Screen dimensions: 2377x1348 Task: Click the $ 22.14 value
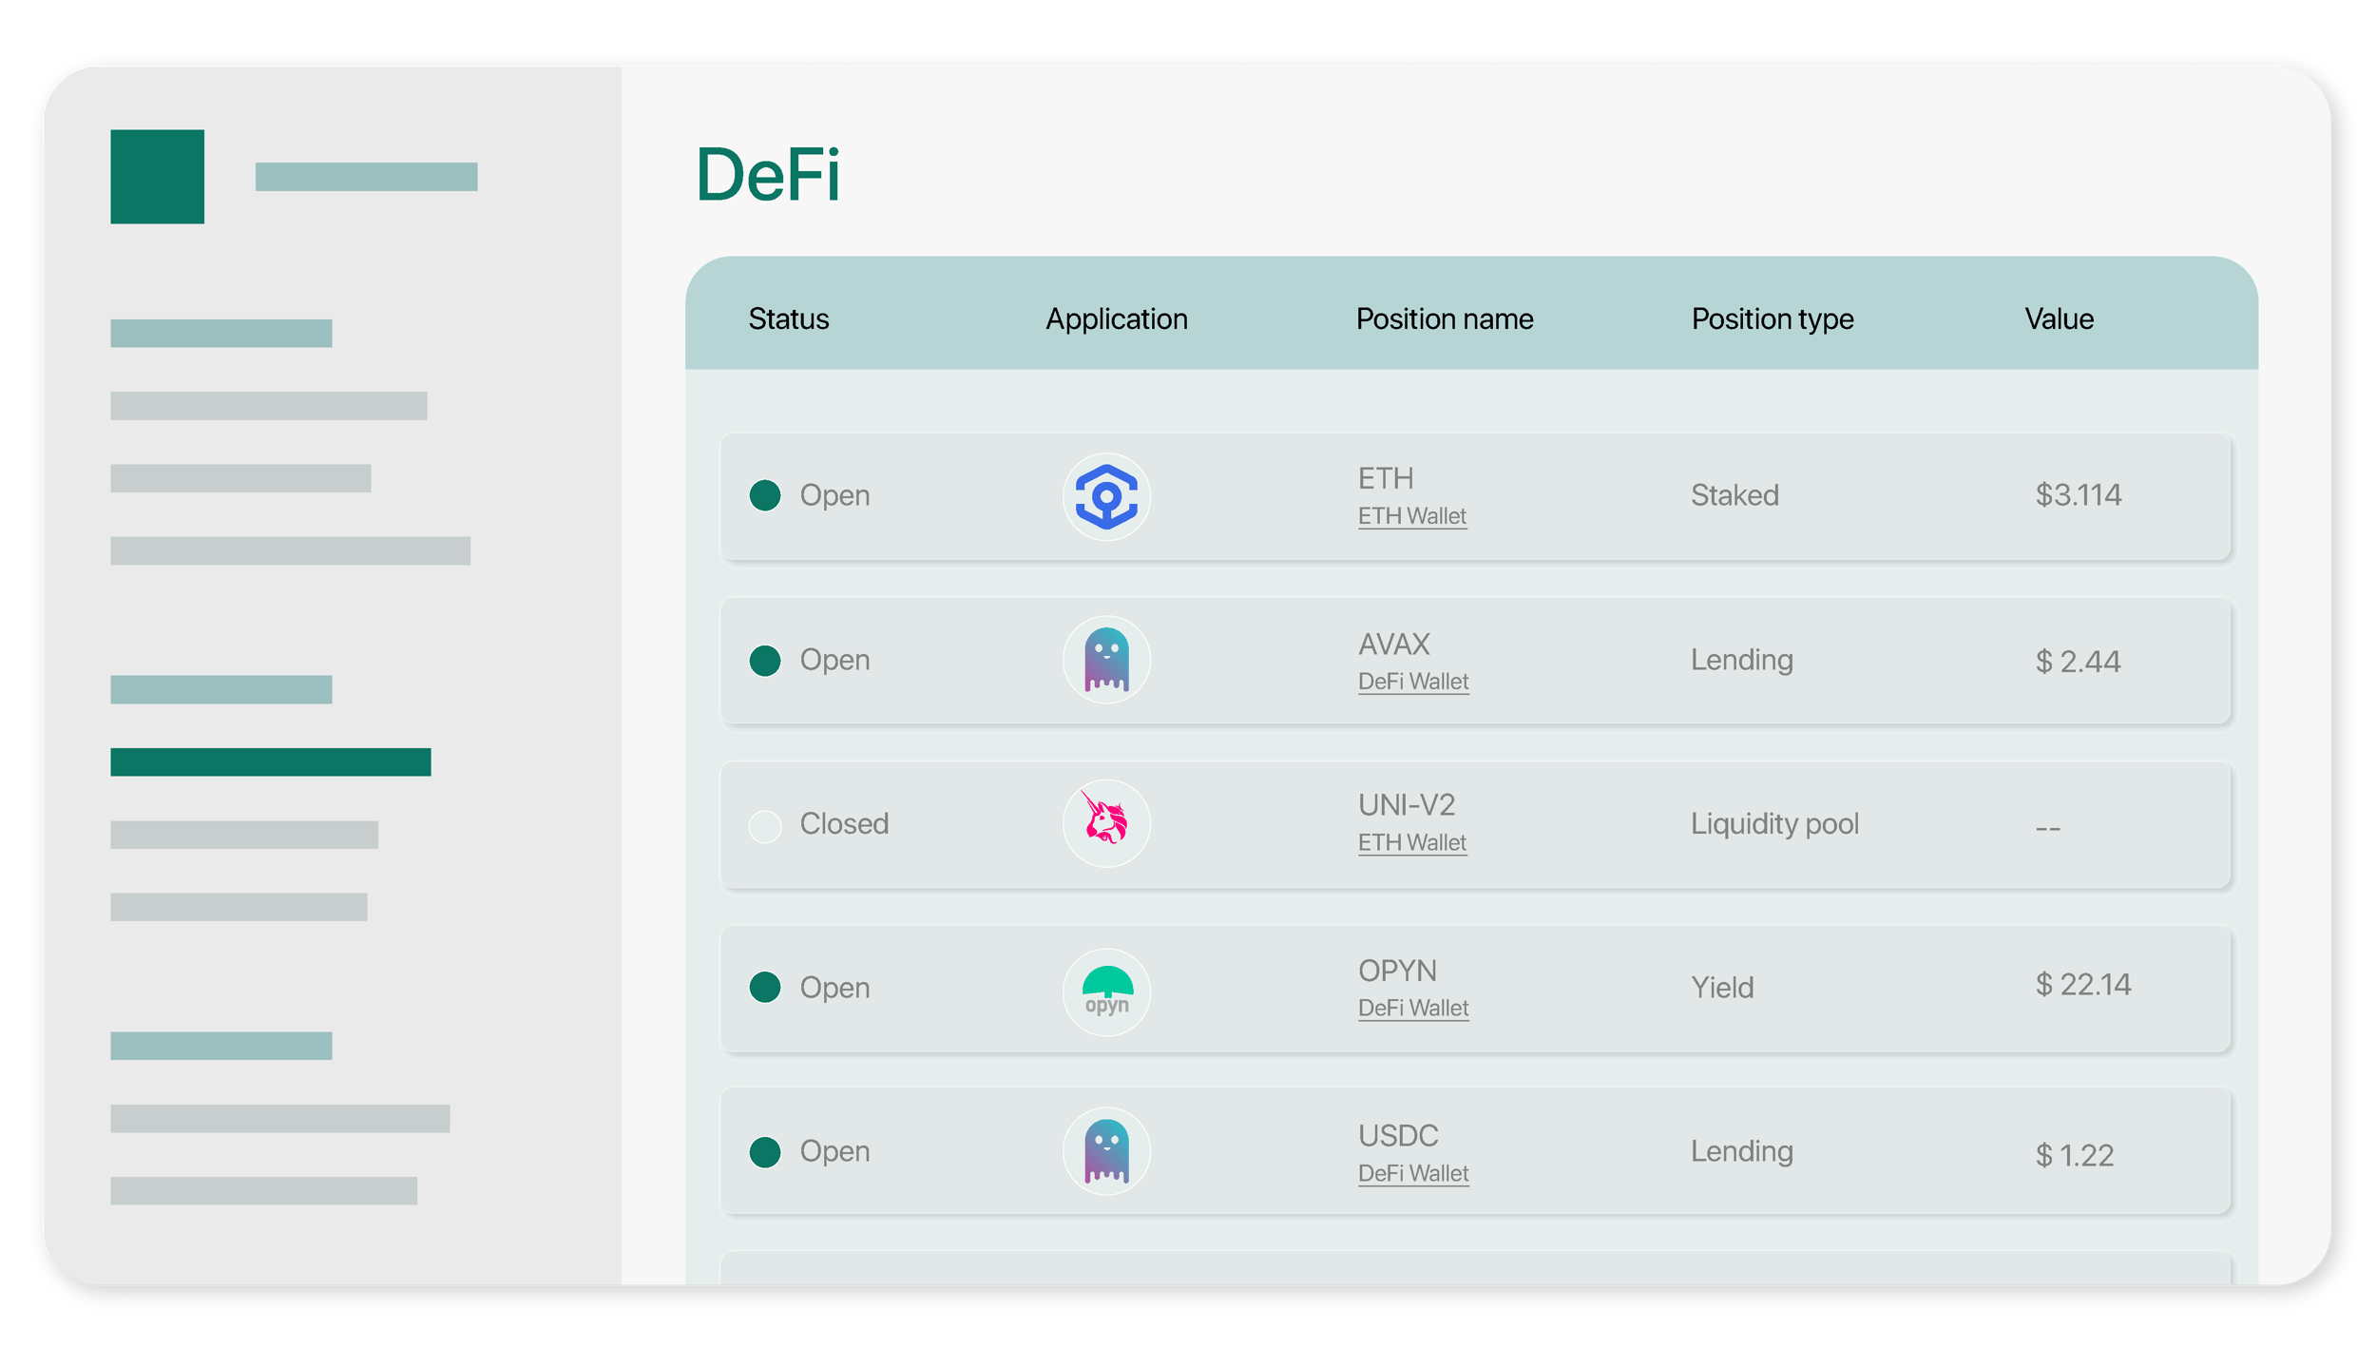tap(2083, 985)
